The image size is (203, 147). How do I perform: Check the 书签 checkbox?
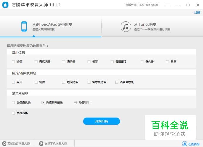[x=89, y=62]
